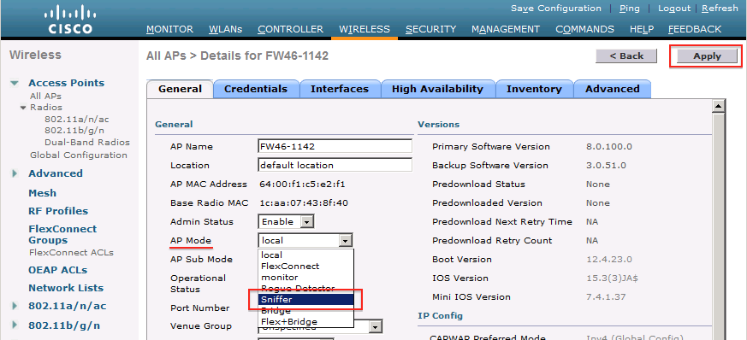The image size is (747, 340).
Task: Open OEAP ACLs in sidebar
Action: 57,270
